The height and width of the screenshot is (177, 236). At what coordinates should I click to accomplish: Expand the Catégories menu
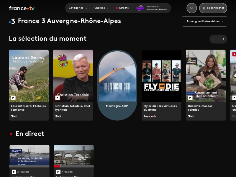[x=78, y=8]
